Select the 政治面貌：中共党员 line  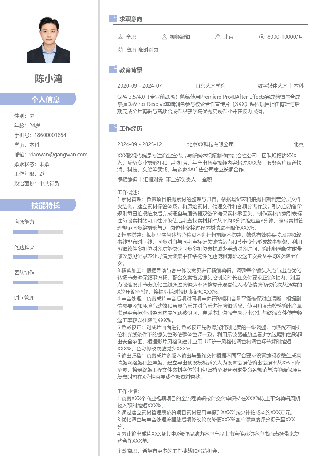click(37, 183)
